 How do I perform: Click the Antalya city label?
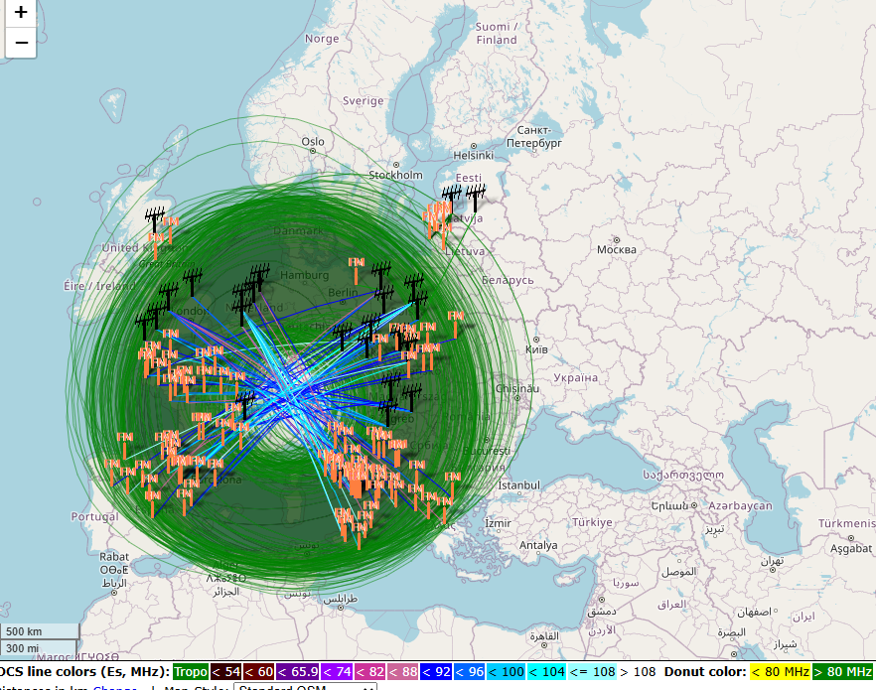tap(538, 545)
